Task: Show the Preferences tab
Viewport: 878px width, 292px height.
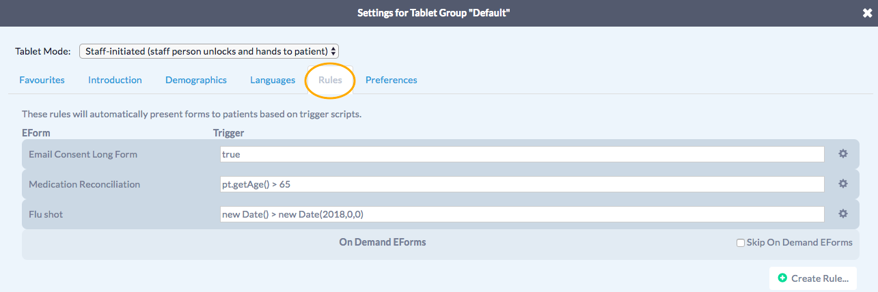Action: [x=391, y=80]
